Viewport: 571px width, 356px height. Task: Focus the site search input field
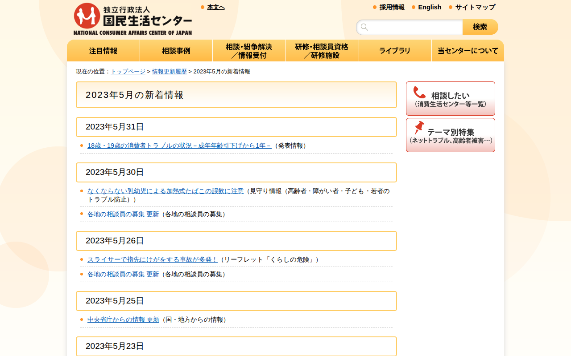(410, 27)
